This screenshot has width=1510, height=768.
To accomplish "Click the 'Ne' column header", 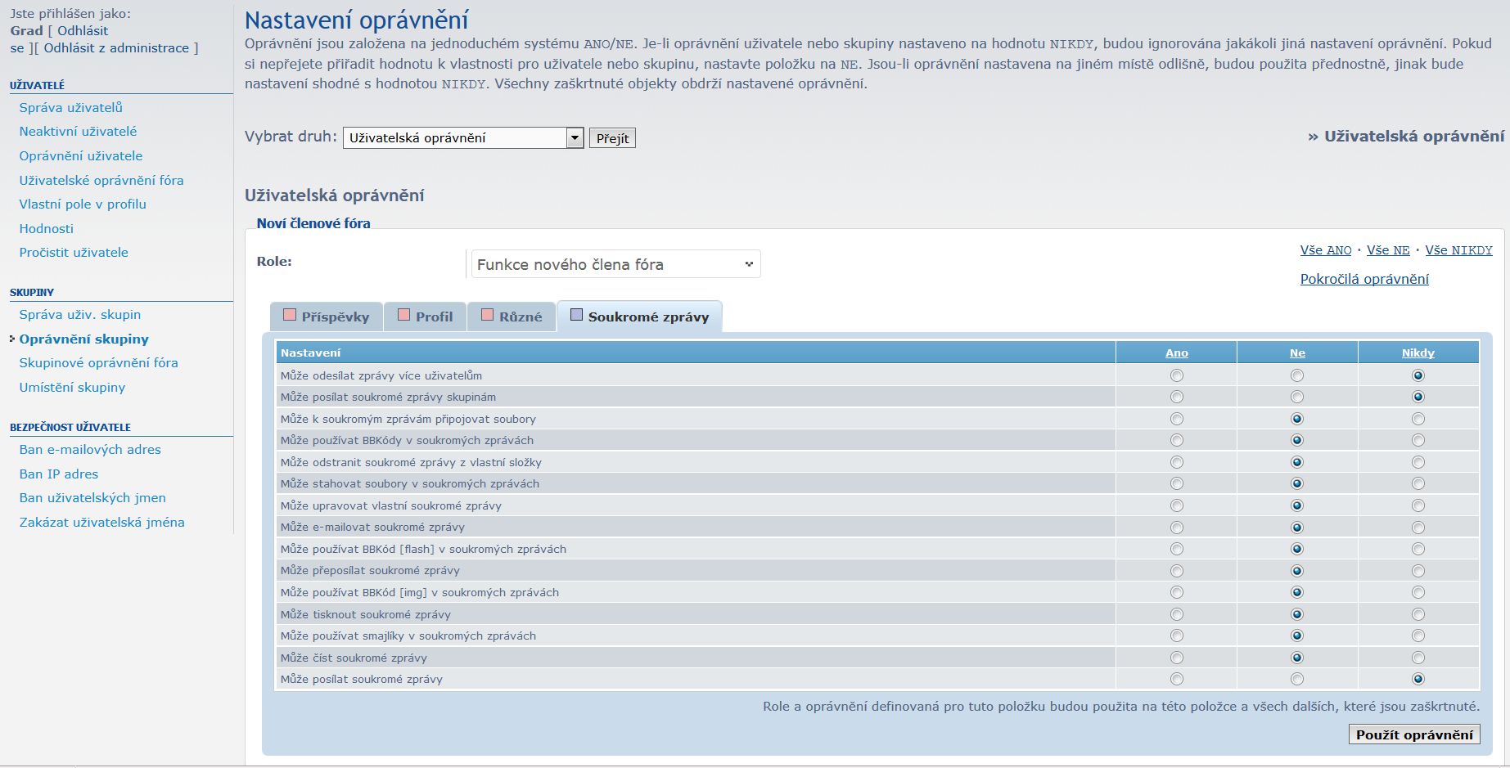I will point(1297,353).
